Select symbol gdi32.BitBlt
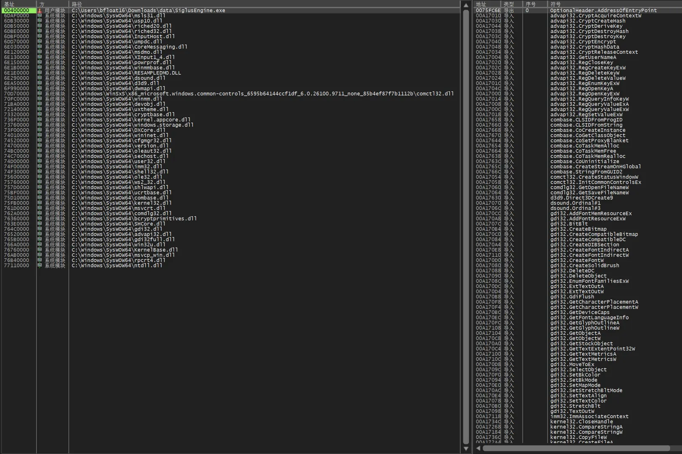The image size is (682, 454). pyautogui.click(x=568, y=224)
